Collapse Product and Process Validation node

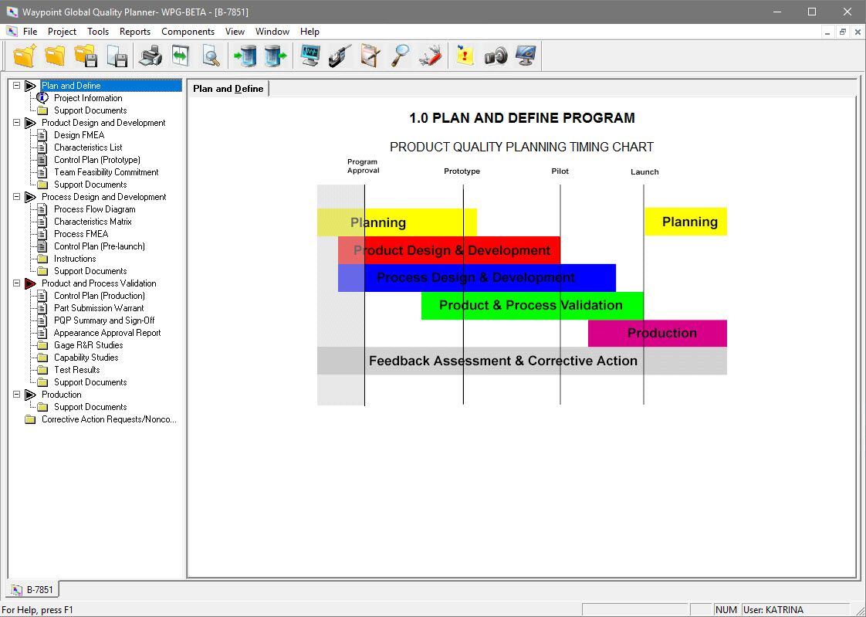click(x=17, y=283)
